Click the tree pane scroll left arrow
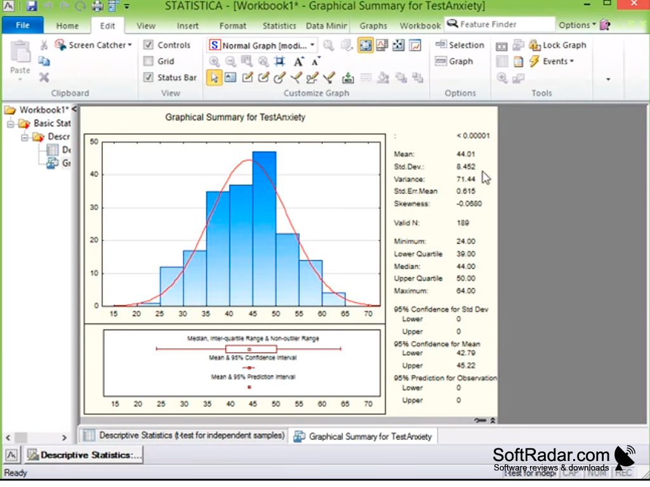650x487 pixels. tap(8, 438)
